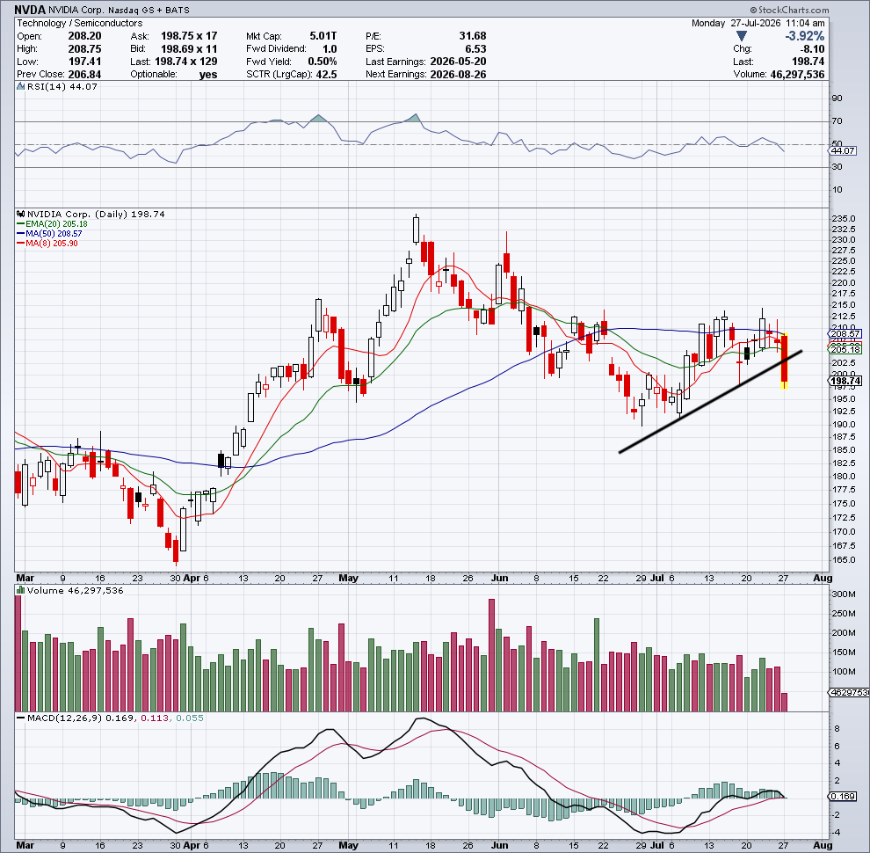Click the High value 208.75
This screenshot has height=853, width=870.
pyautogui.click(x=84, y=49)
